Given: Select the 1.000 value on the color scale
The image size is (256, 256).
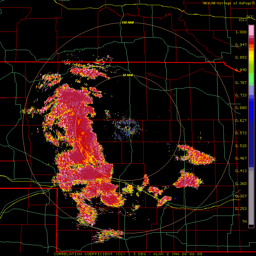Looking at the screenshot, I should (241, 32).
